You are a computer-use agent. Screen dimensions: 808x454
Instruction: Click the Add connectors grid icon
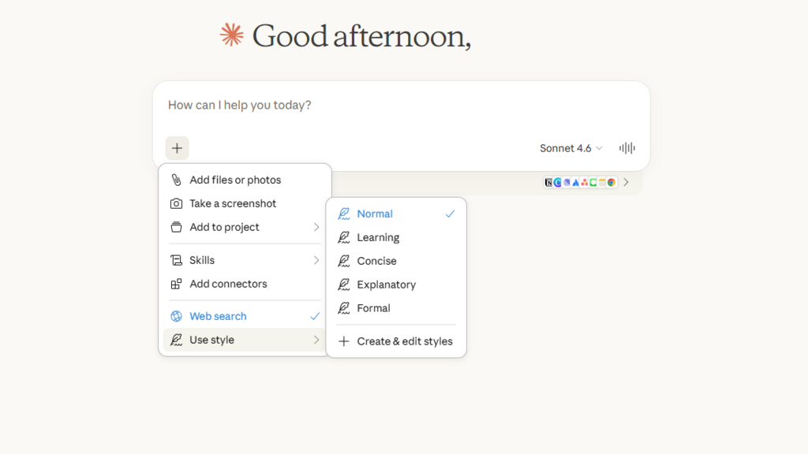[176, 284]
